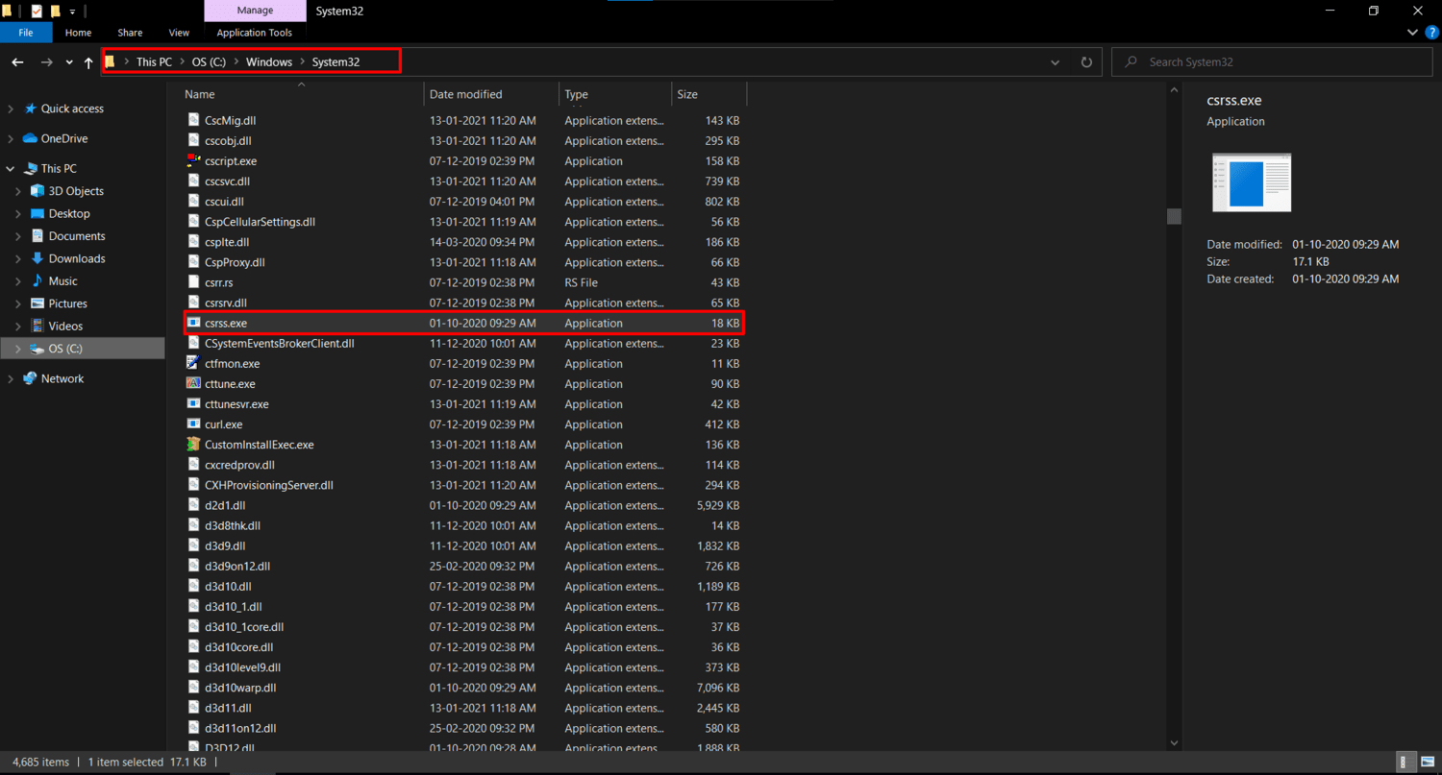Viewport: 1442px width, 775px height.
Task: Open the Customize Quick Access Toolbar dropdown
Action: click(72, 10)
